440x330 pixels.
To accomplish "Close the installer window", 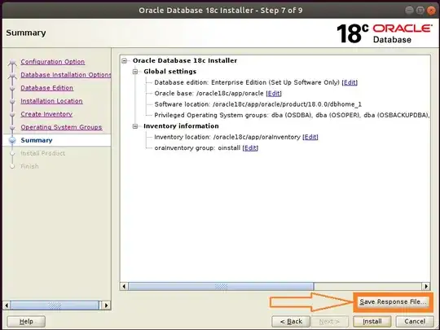I will tap(431, 11).
